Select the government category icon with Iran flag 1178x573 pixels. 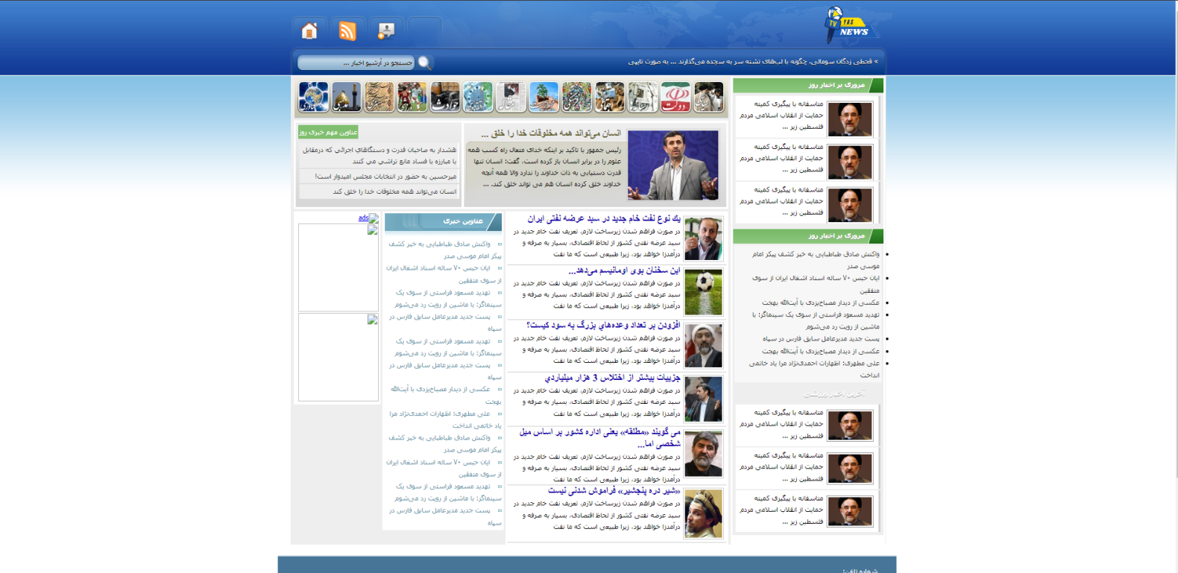[x=675, y=98]
